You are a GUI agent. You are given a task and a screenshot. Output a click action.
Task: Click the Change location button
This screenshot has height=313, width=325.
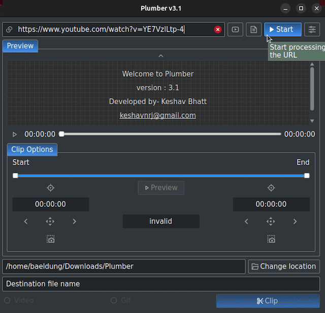tap(284, 266)
